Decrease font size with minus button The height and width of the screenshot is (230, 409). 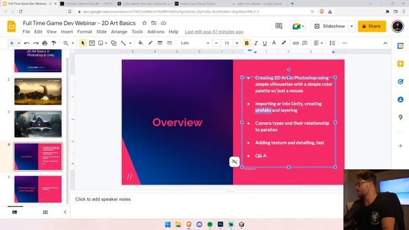pos(216,43)
